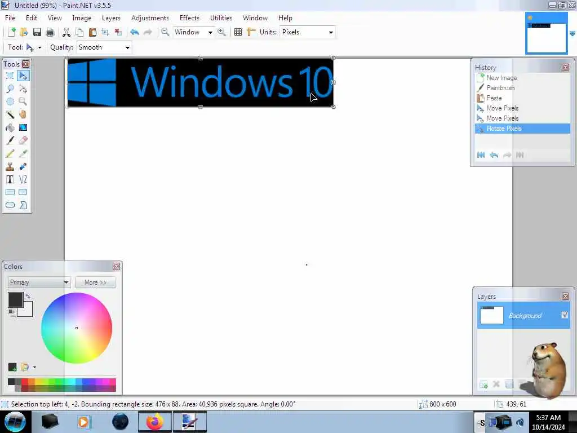Click the New image toolbar icon

tap(11, 32)
